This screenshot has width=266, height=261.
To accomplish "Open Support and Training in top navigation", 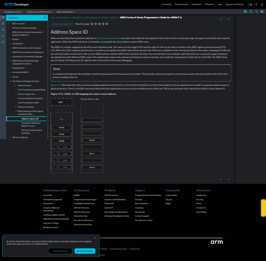I will tap(234, 4).
